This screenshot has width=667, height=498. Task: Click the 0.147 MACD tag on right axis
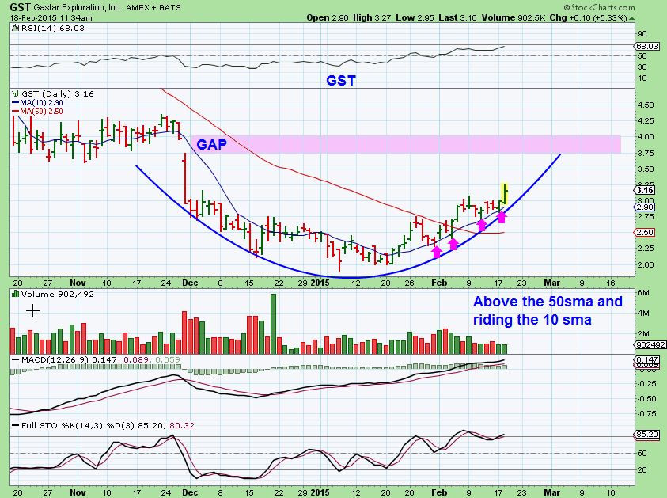646,359
